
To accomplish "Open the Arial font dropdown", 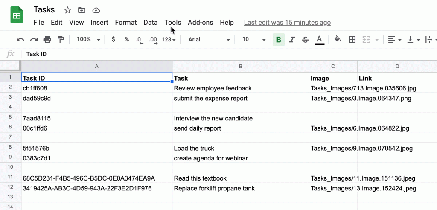I will [x=209, y=39].
